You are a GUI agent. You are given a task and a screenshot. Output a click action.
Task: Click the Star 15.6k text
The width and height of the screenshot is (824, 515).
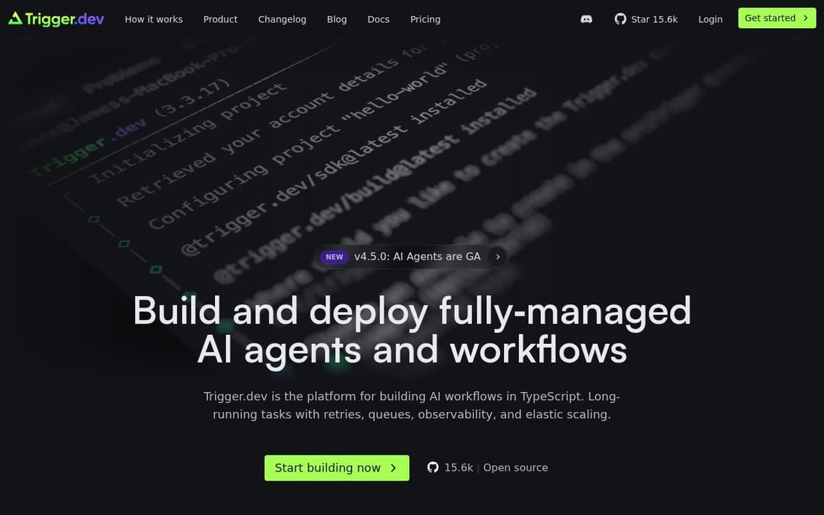click(x=654, y=19)
